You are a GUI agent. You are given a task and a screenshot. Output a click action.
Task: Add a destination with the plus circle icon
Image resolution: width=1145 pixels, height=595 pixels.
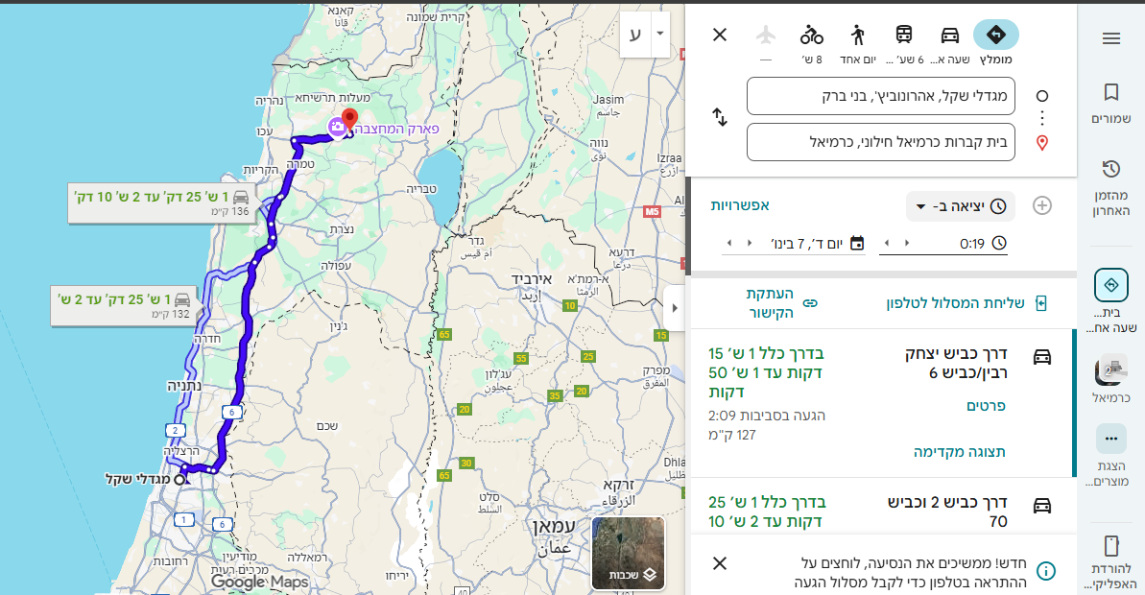click(1041, 205)
